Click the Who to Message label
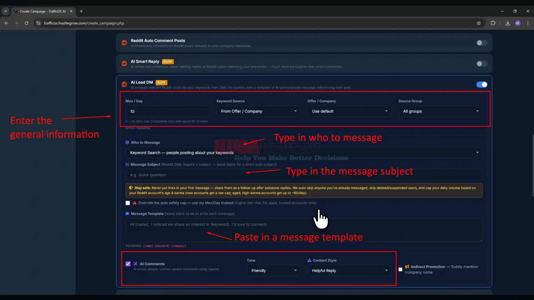 pyautogui.click(x=146, y=142)
